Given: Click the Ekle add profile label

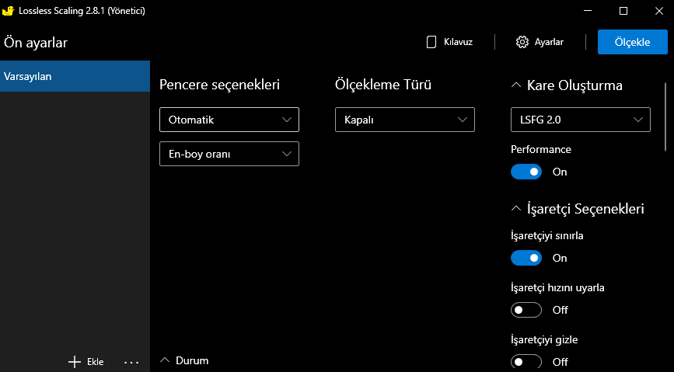Looking at the screenshot, I should click(96, 362).
